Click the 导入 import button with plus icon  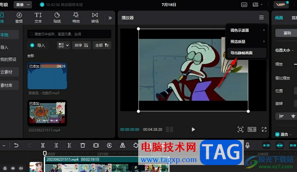pos(38,45)
